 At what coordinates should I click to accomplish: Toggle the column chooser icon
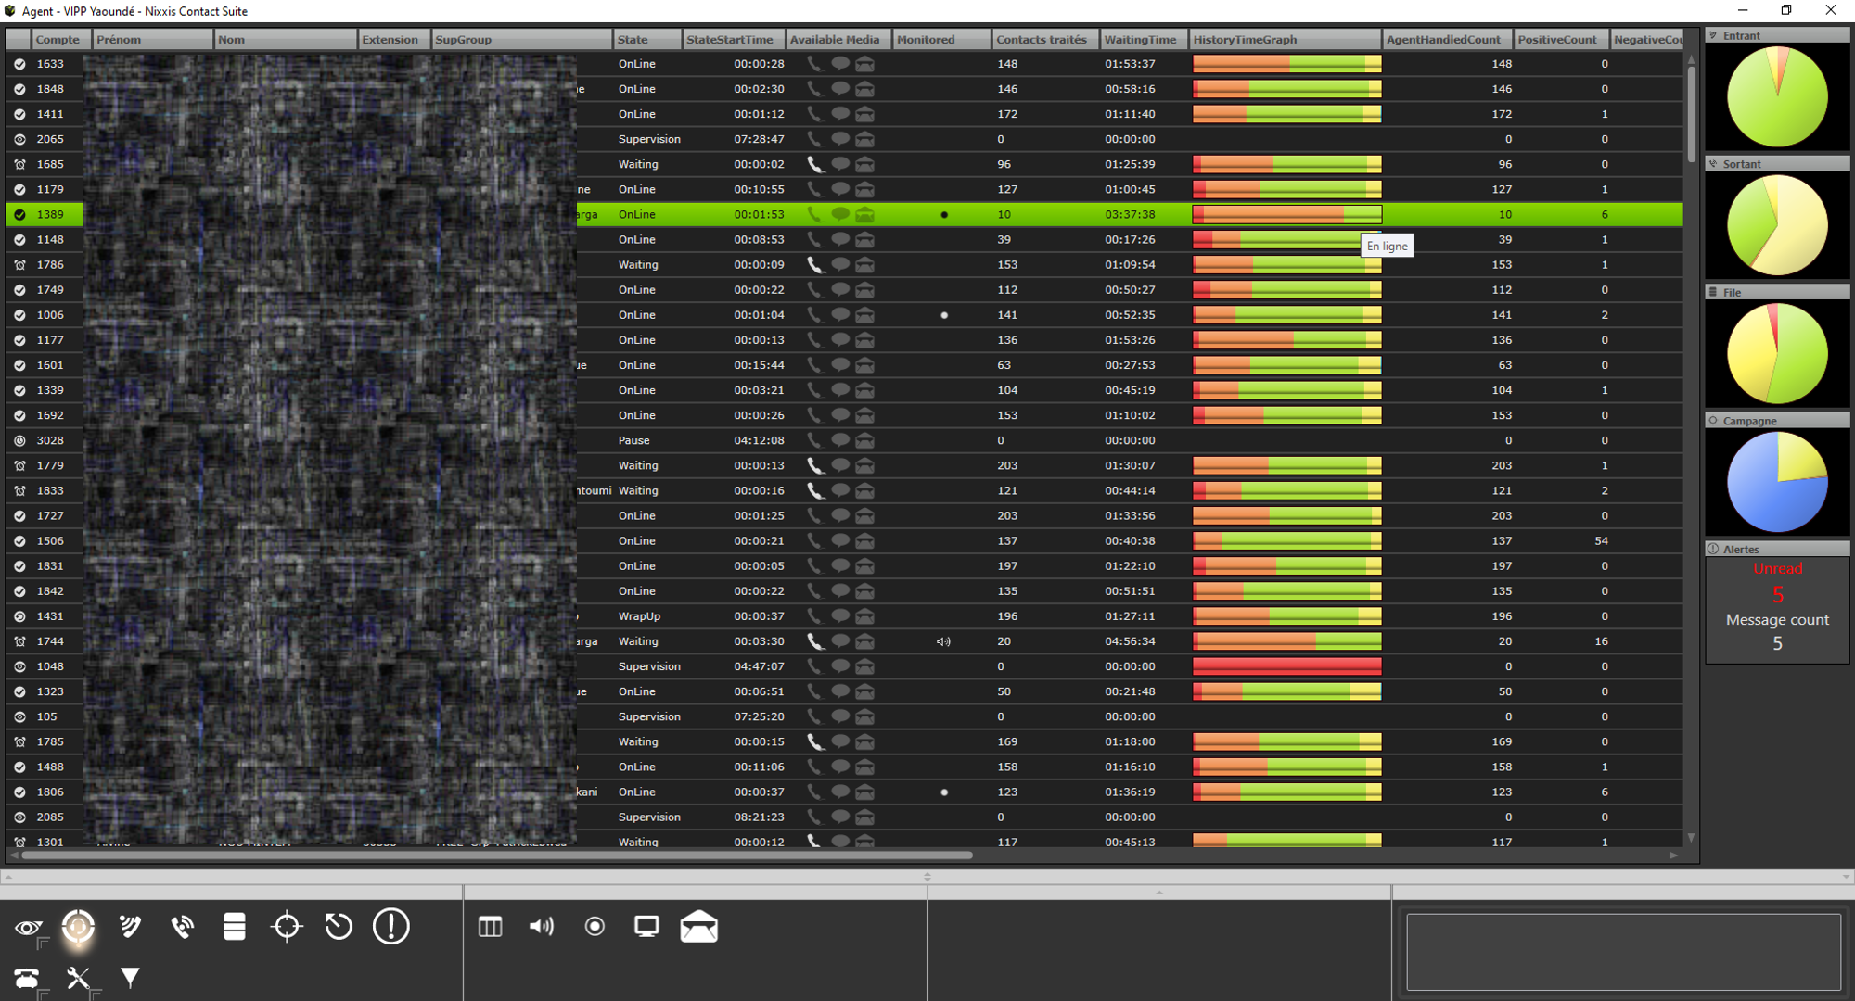pos(490,927)
